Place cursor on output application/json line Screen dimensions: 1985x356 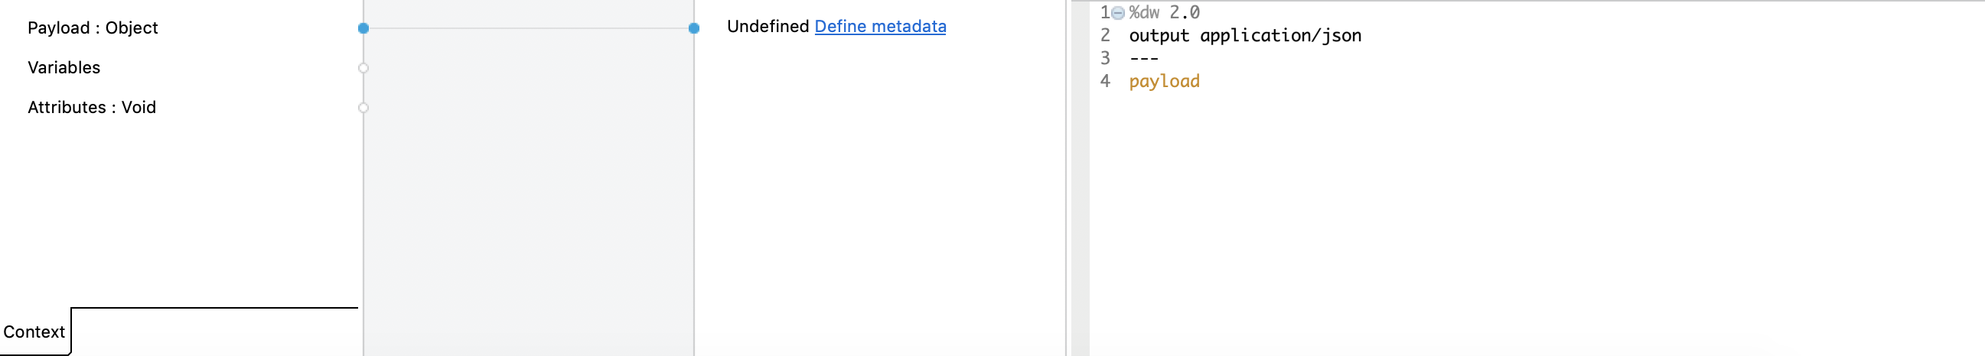1244,36
